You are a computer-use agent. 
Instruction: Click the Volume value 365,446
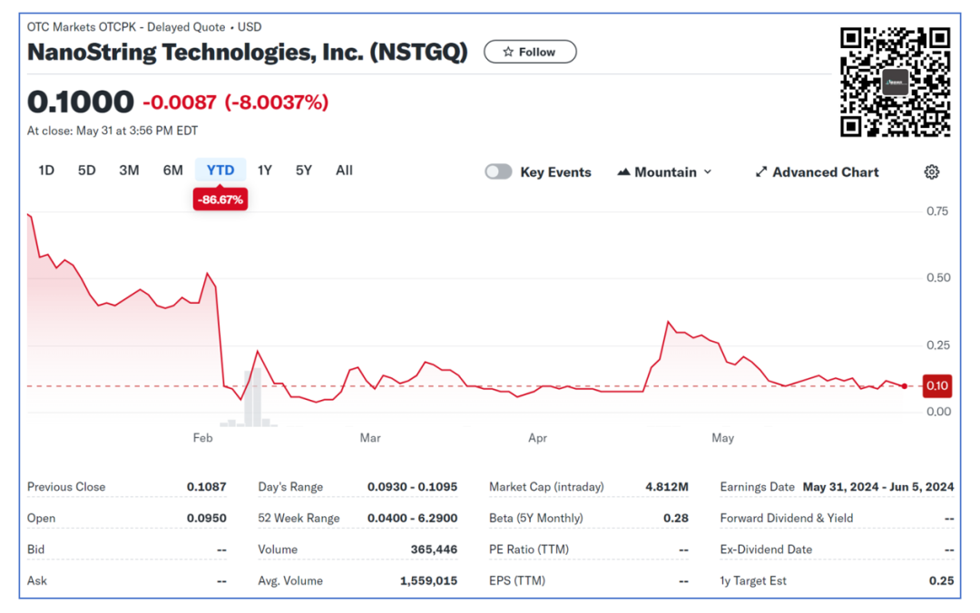click(434, 550)
